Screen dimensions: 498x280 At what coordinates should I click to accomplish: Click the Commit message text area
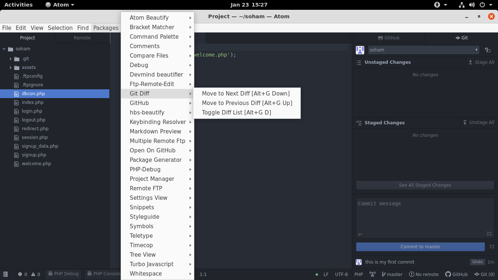pos(425,218)
